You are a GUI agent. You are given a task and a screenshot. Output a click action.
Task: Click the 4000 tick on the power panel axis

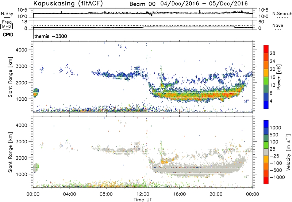[x=22, y=50]
